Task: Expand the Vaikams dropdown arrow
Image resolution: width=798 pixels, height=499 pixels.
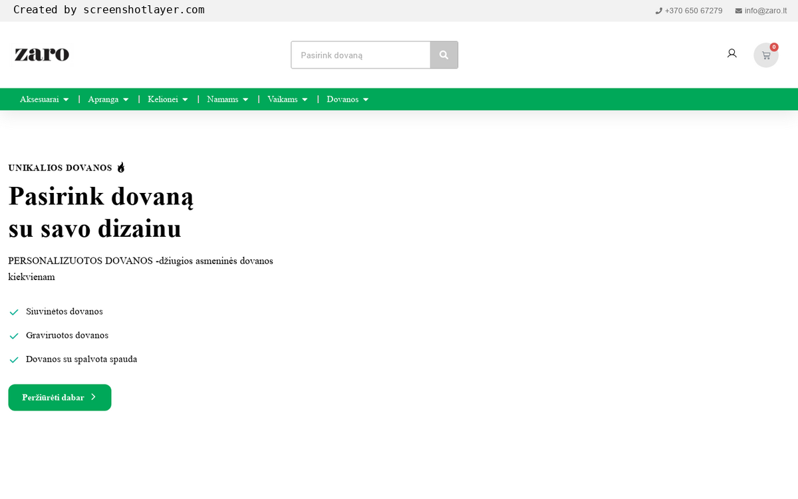Action: pyautogui.click(x=305, y=100)
